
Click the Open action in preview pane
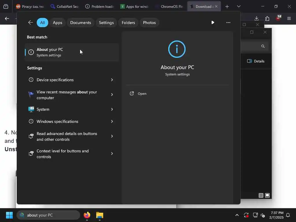138,94
